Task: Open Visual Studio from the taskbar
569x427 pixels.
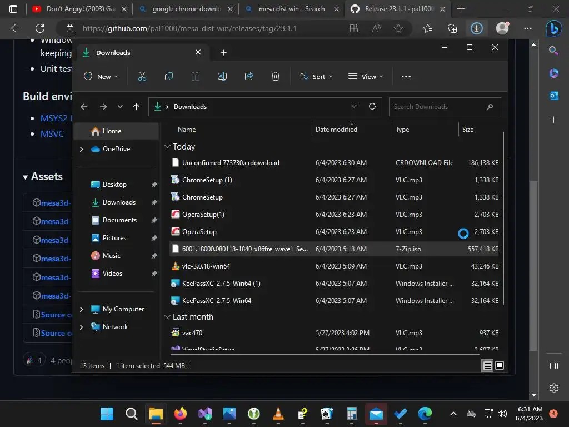Action: [x=204, y=414]
